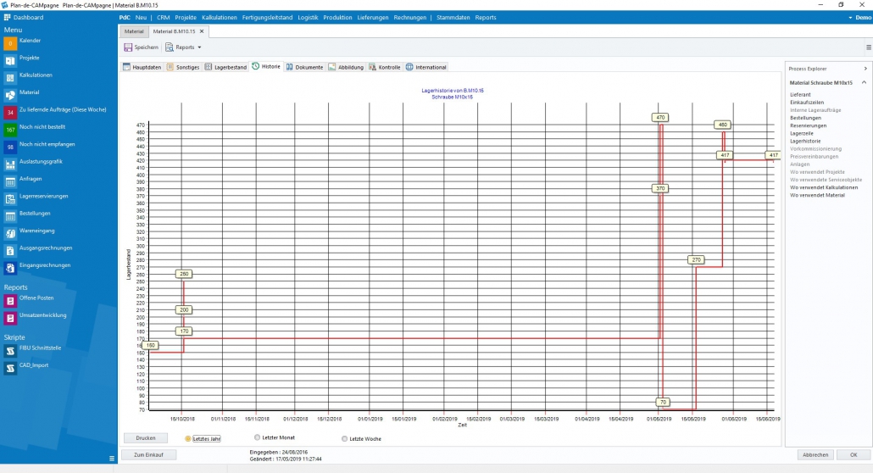Click the Zum Einkauf button
Screen dimensions: 873x473
[148, 454]
